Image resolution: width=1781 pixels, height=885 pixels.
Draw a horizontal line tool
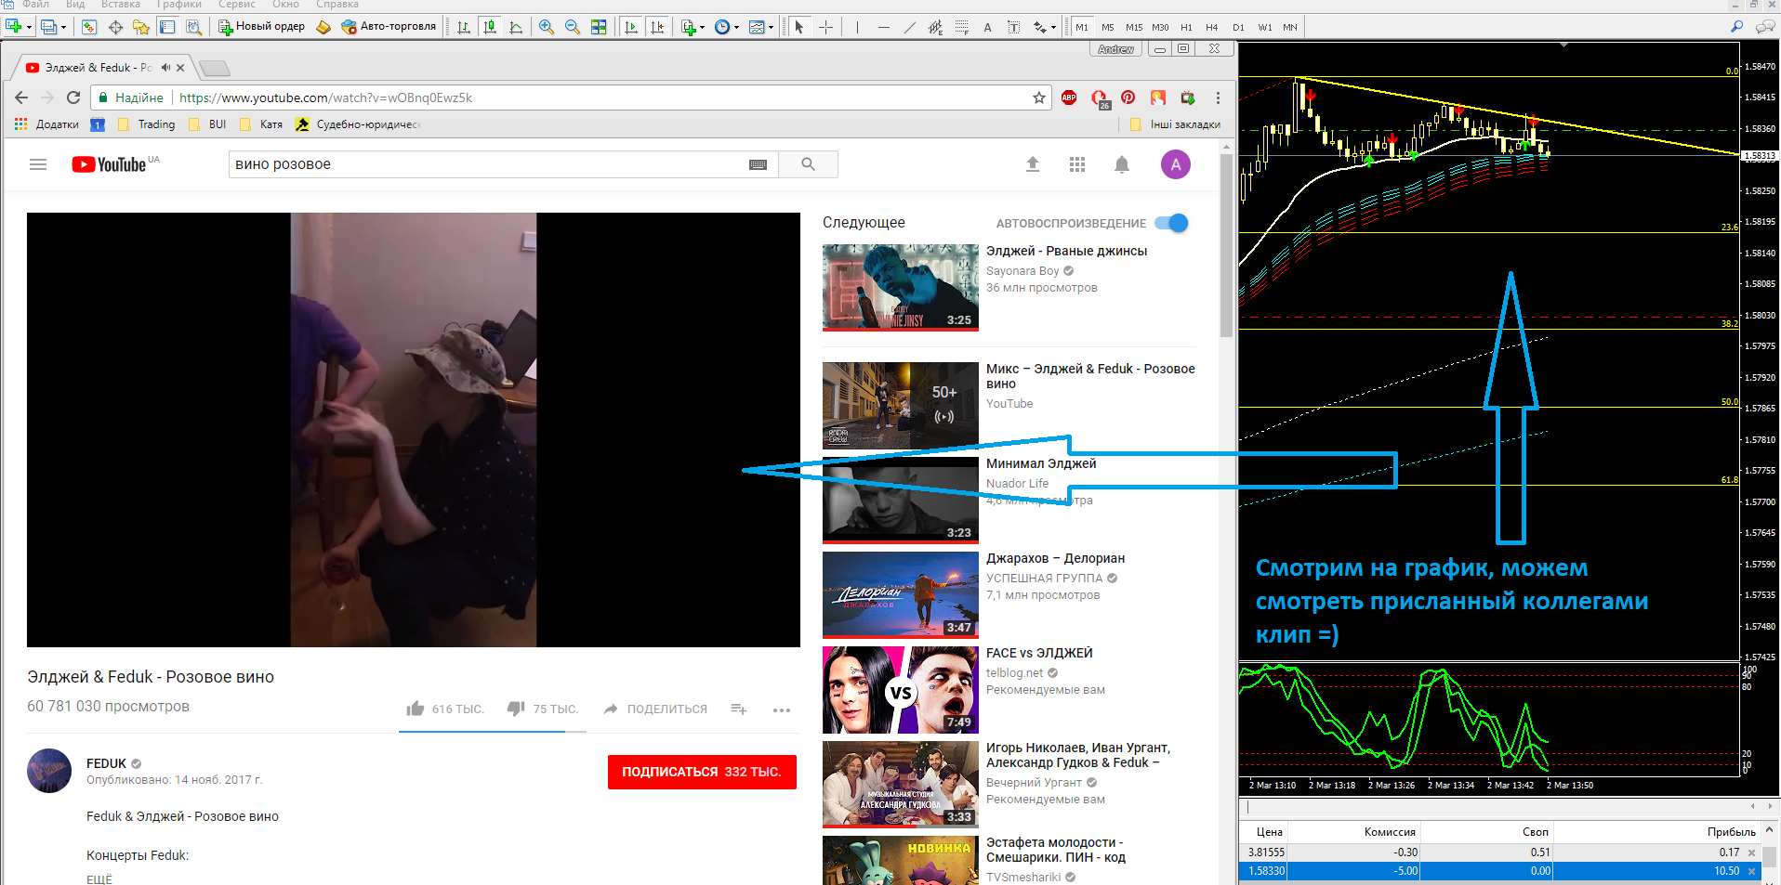click(883, 27)
